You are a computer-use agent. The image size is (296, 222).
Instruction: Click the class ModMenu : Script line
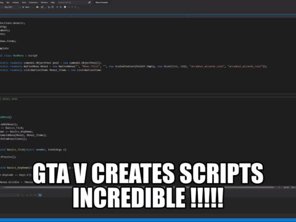pos(18,55)
